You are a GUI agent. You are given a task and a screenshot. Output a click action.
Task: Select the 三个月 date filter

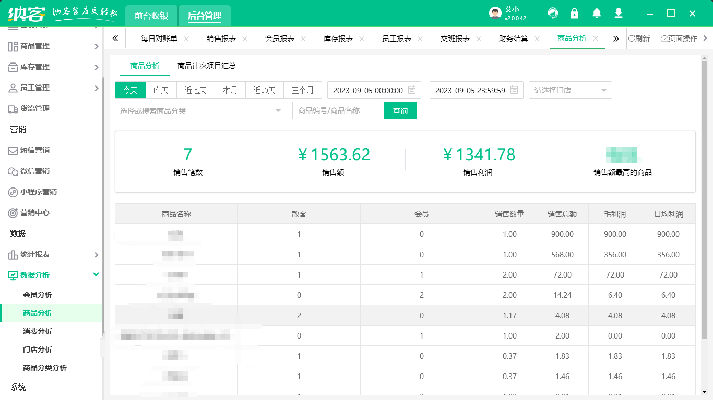click(x=303, y=90)
